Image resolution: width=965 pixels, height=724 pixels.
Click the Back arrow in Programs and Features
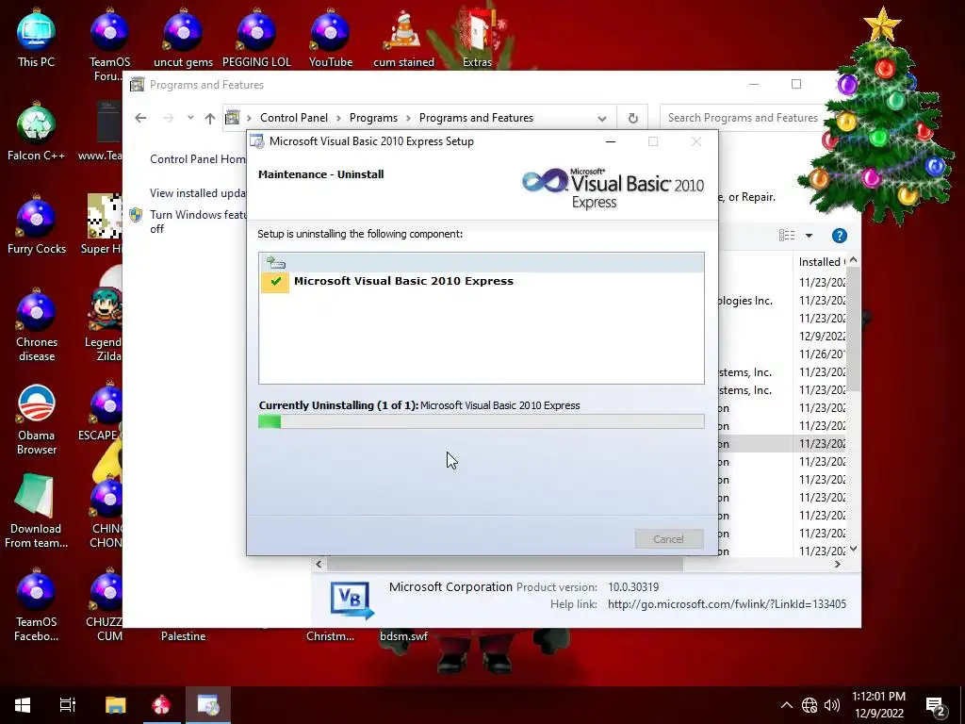[140, 118]
